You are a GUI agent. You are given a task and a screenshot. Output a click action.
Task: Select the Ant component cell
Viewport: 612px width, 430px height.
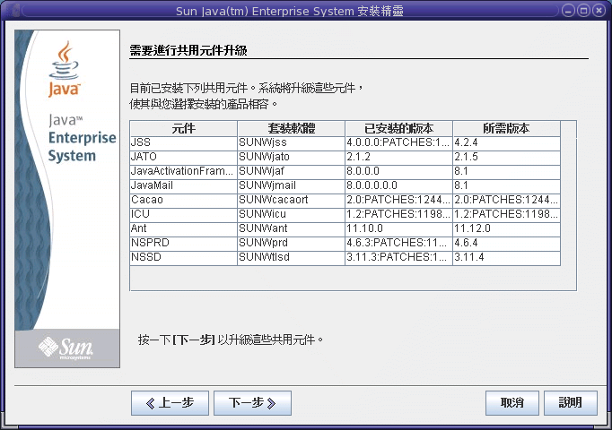pyautogui.click(x=183, y=229)
